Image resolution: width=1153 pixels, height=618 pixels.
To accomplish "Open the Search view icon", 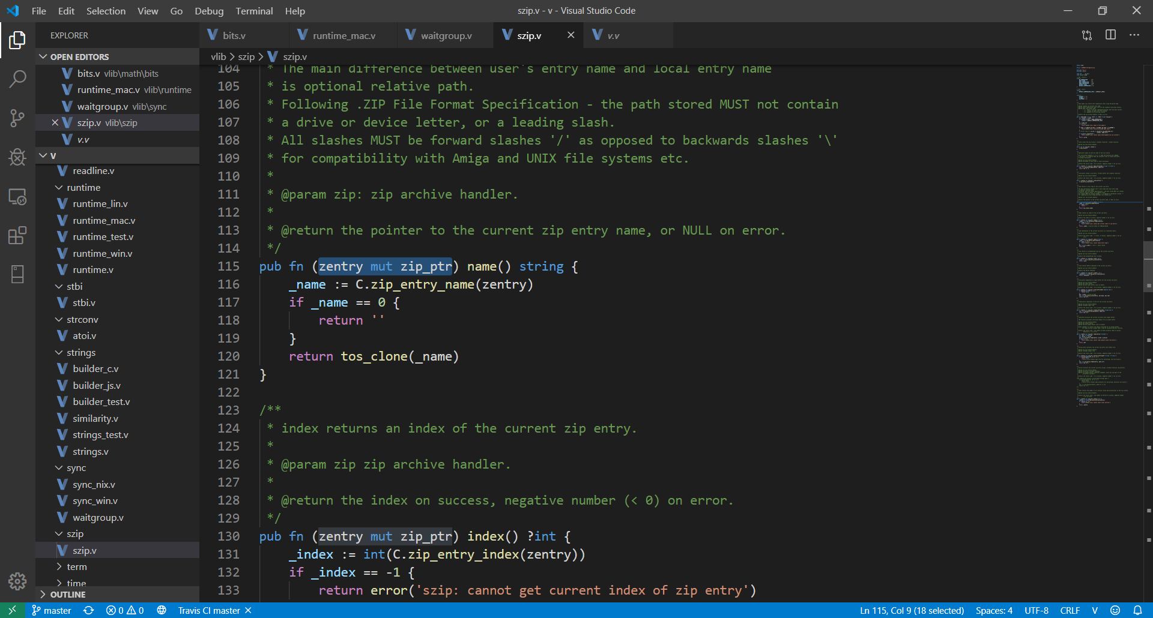I will [17, 79].
